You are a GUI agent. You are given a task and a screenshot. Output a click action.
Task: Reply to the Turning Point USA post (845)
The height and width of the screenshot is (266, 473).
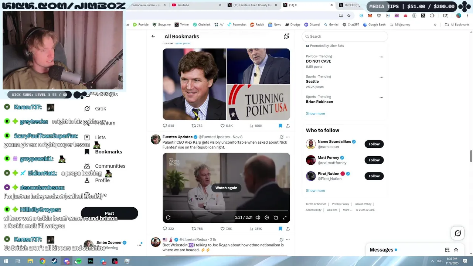169,126
